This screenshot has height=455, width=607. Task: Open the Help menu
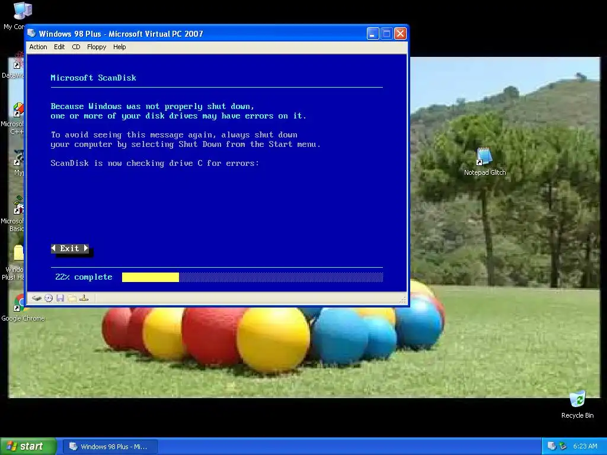coord(119,47)
